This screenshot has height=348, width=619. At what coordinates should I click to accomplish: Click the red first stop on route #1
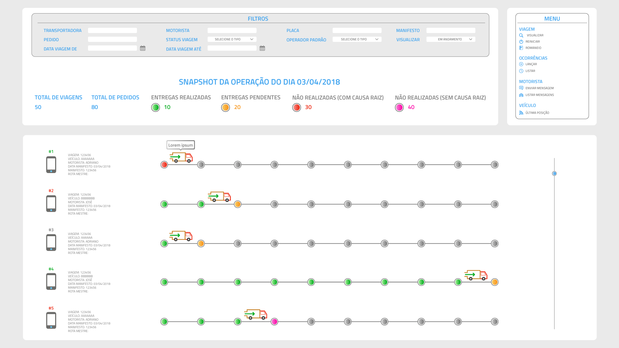pyautogui.click(x=164, y=165)
